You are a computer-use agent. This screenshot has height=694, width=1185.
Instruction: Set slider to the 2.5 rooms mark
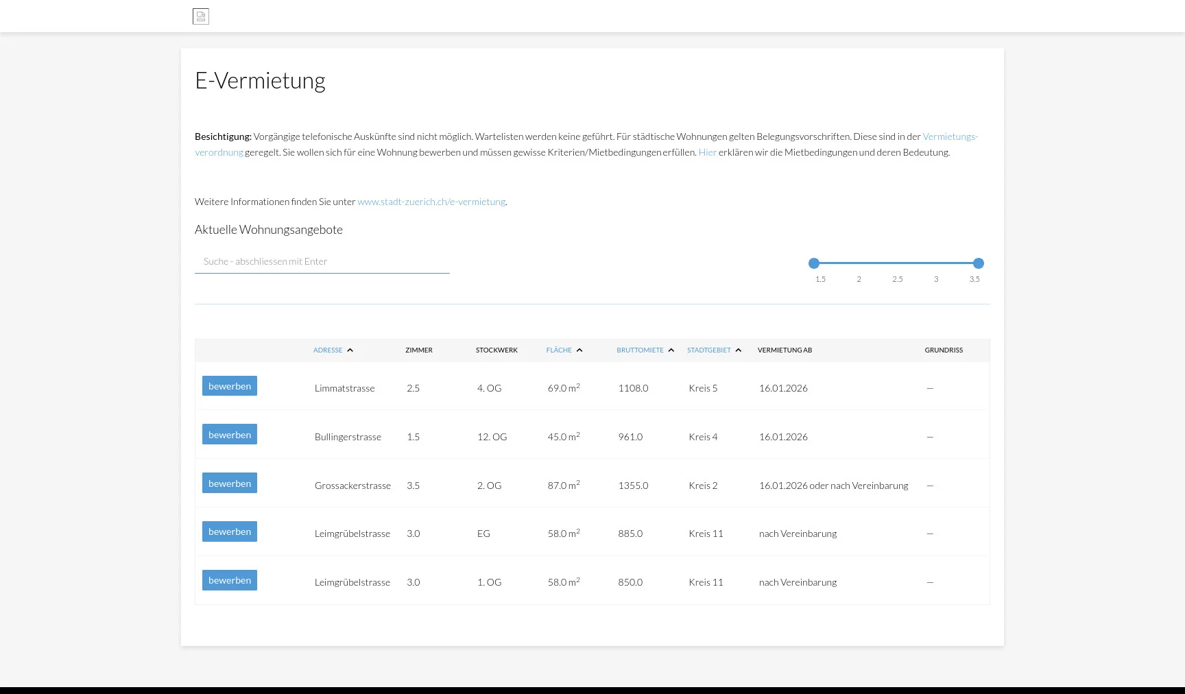(x=897, y=263)
